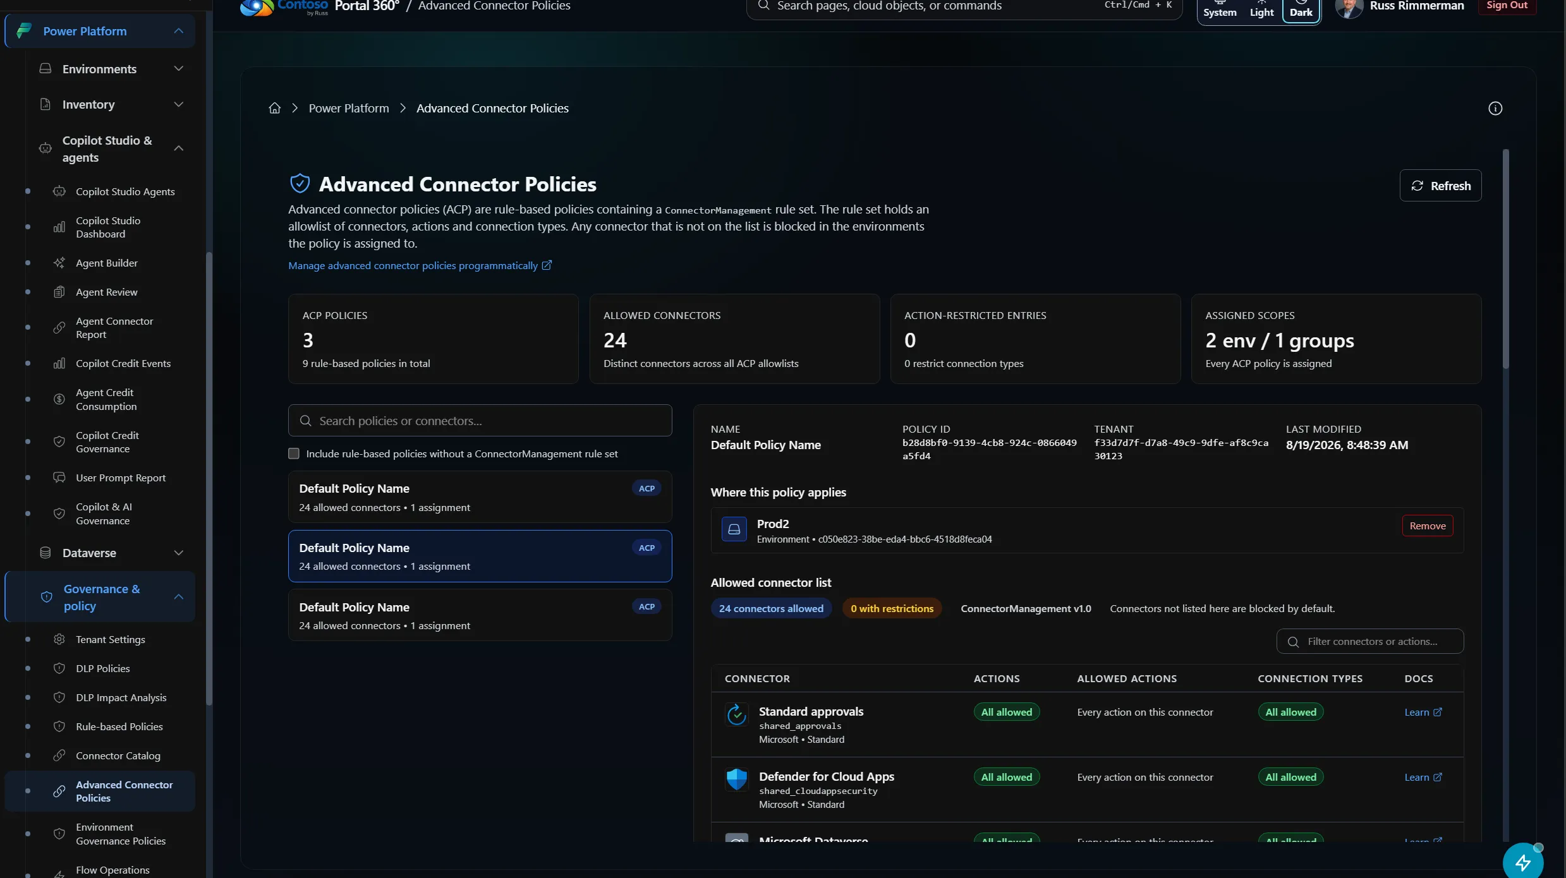Image resolution: width=1566 pixels, height=878 pixels.
Task: Focus 'Search policies or connectors' field
Action: [480, 421]
